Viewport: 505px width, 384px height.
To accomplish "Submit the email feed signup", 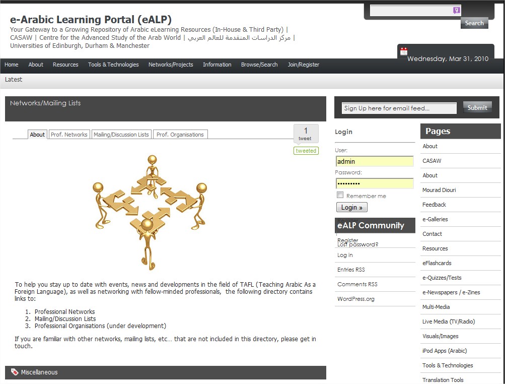I will 477,107.
